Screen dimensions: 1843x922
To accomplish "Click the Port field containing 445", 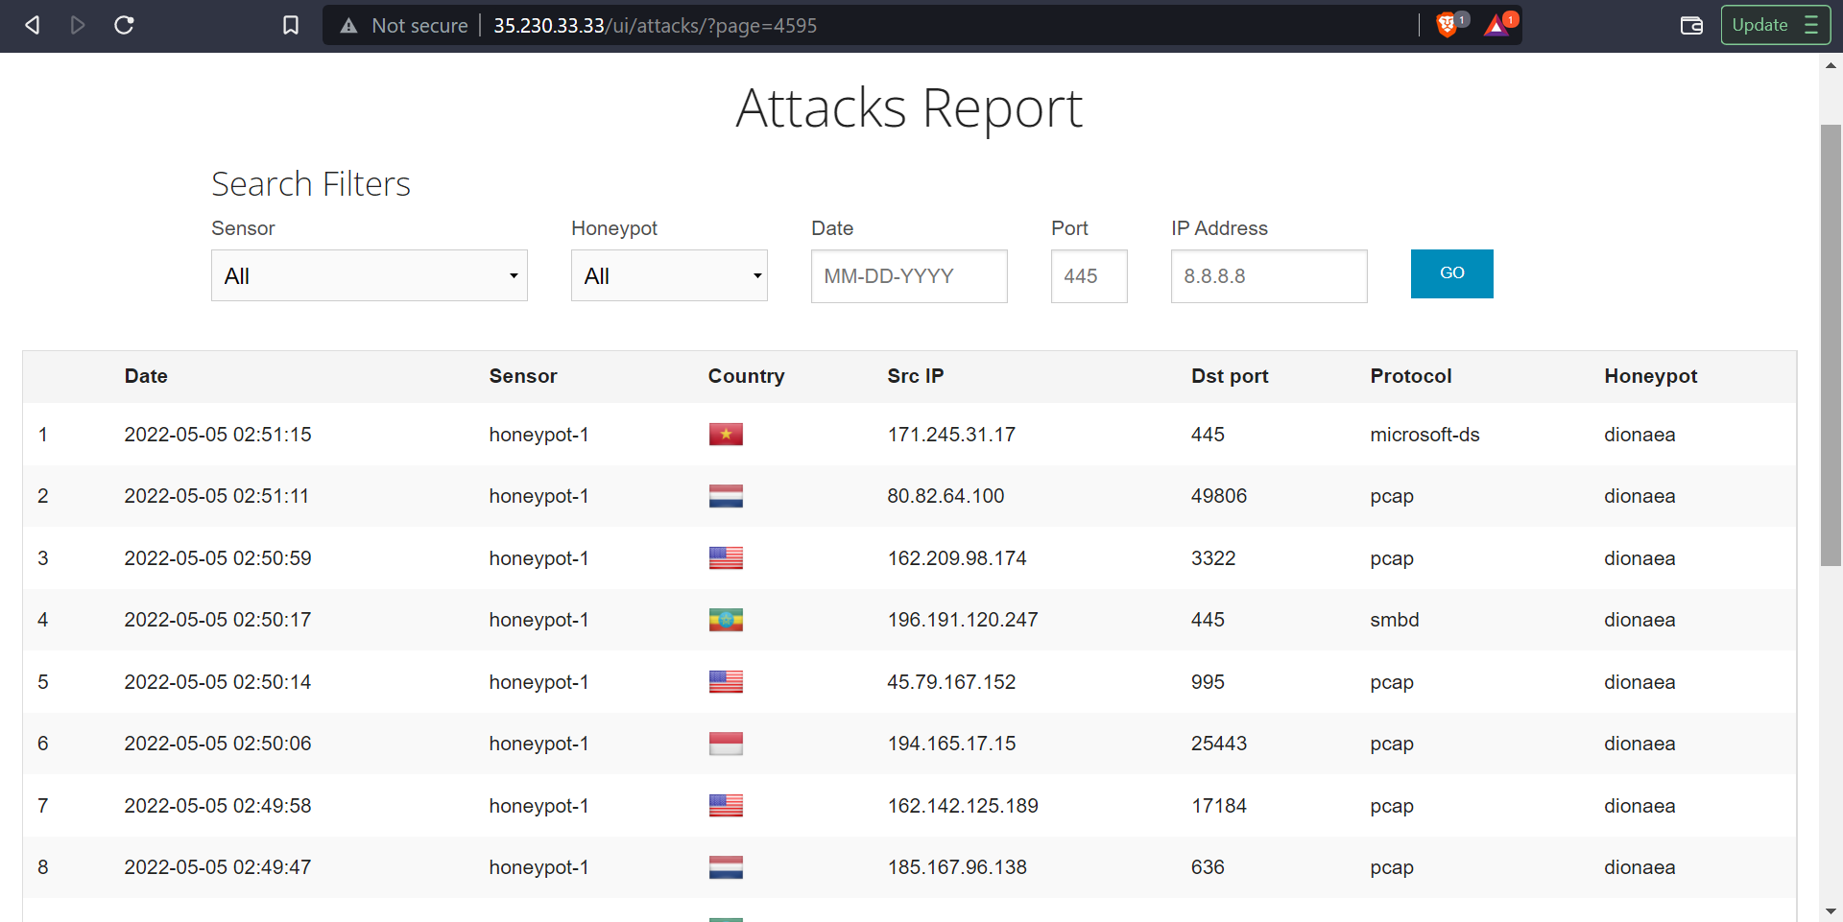I will 1089,275.
